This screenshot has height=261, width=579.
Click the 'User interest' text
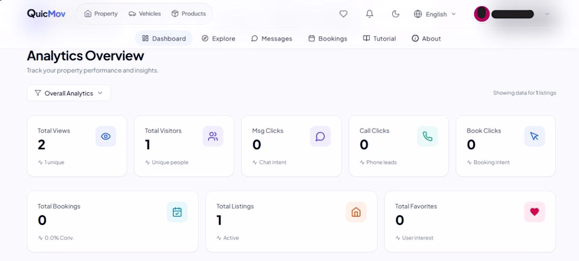tap(417, 238)
